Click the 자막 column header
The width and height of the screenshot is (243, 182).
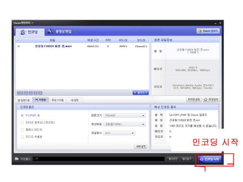pyautogui.click(x=108, y=40)
